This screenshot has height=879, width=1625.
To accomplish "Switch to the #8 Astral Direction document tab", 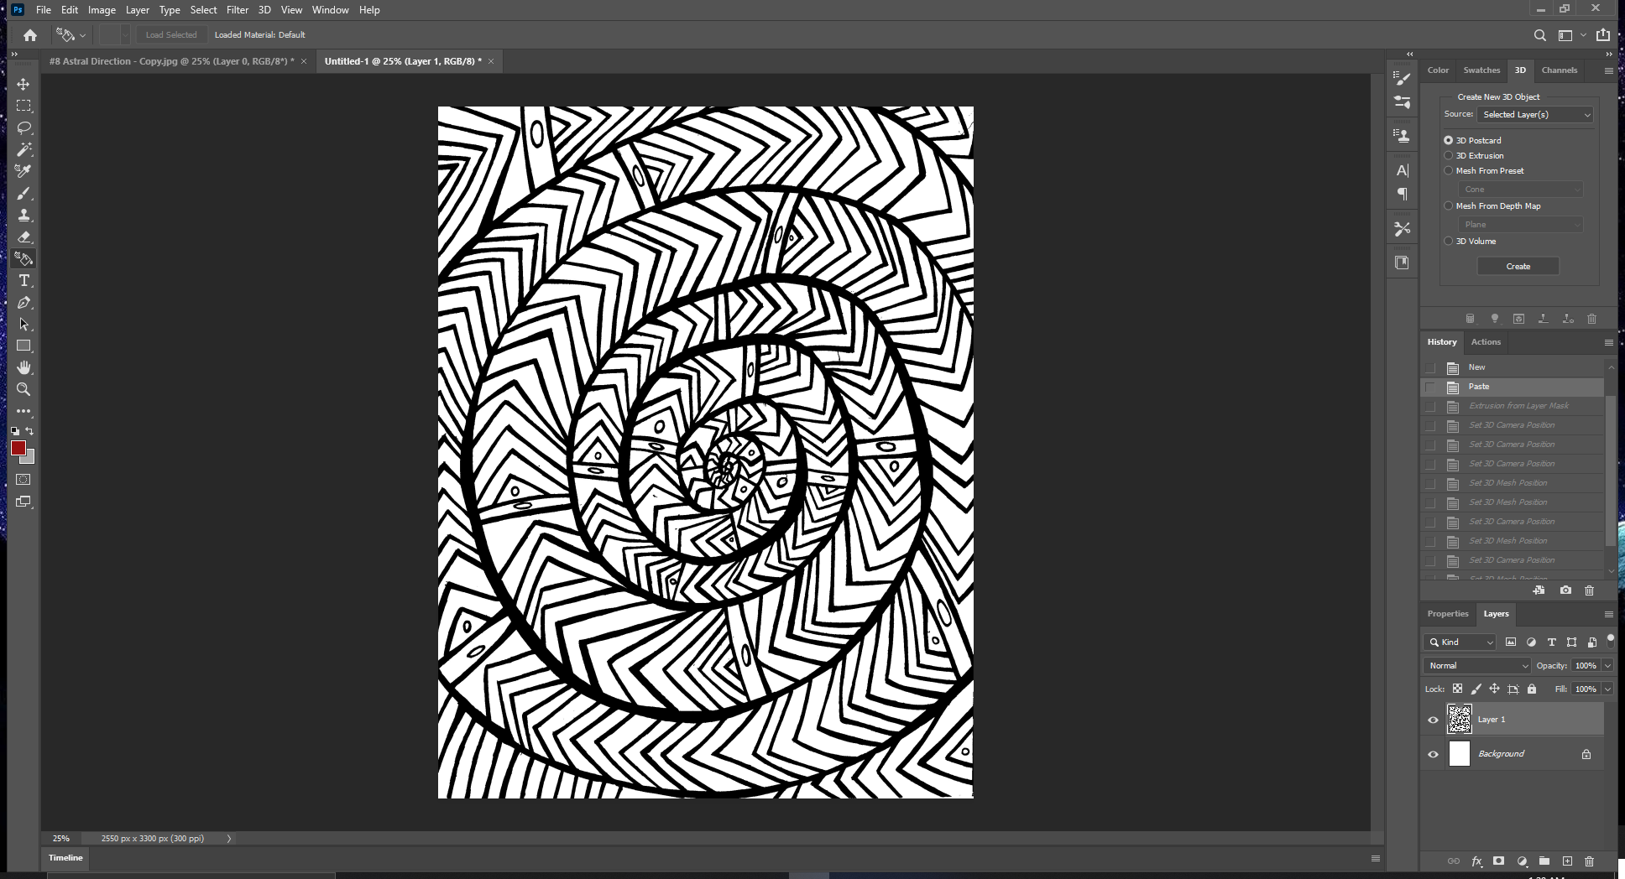I will tap(172, 61).
